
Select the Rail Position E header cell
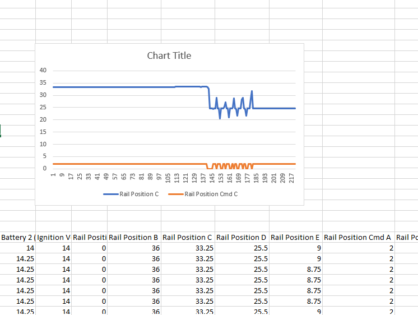pyautogui.click(x=295, y=238)
